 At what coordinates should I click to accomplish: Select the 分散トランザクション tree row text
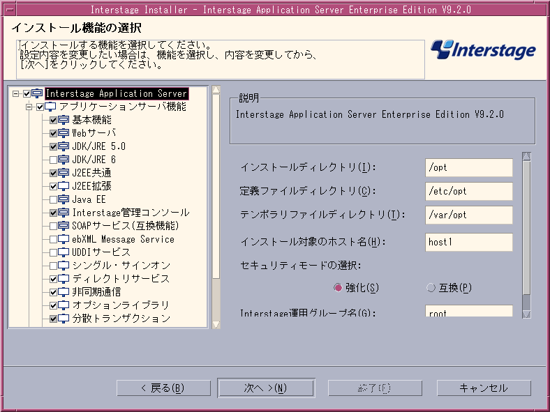click(121, 319)
